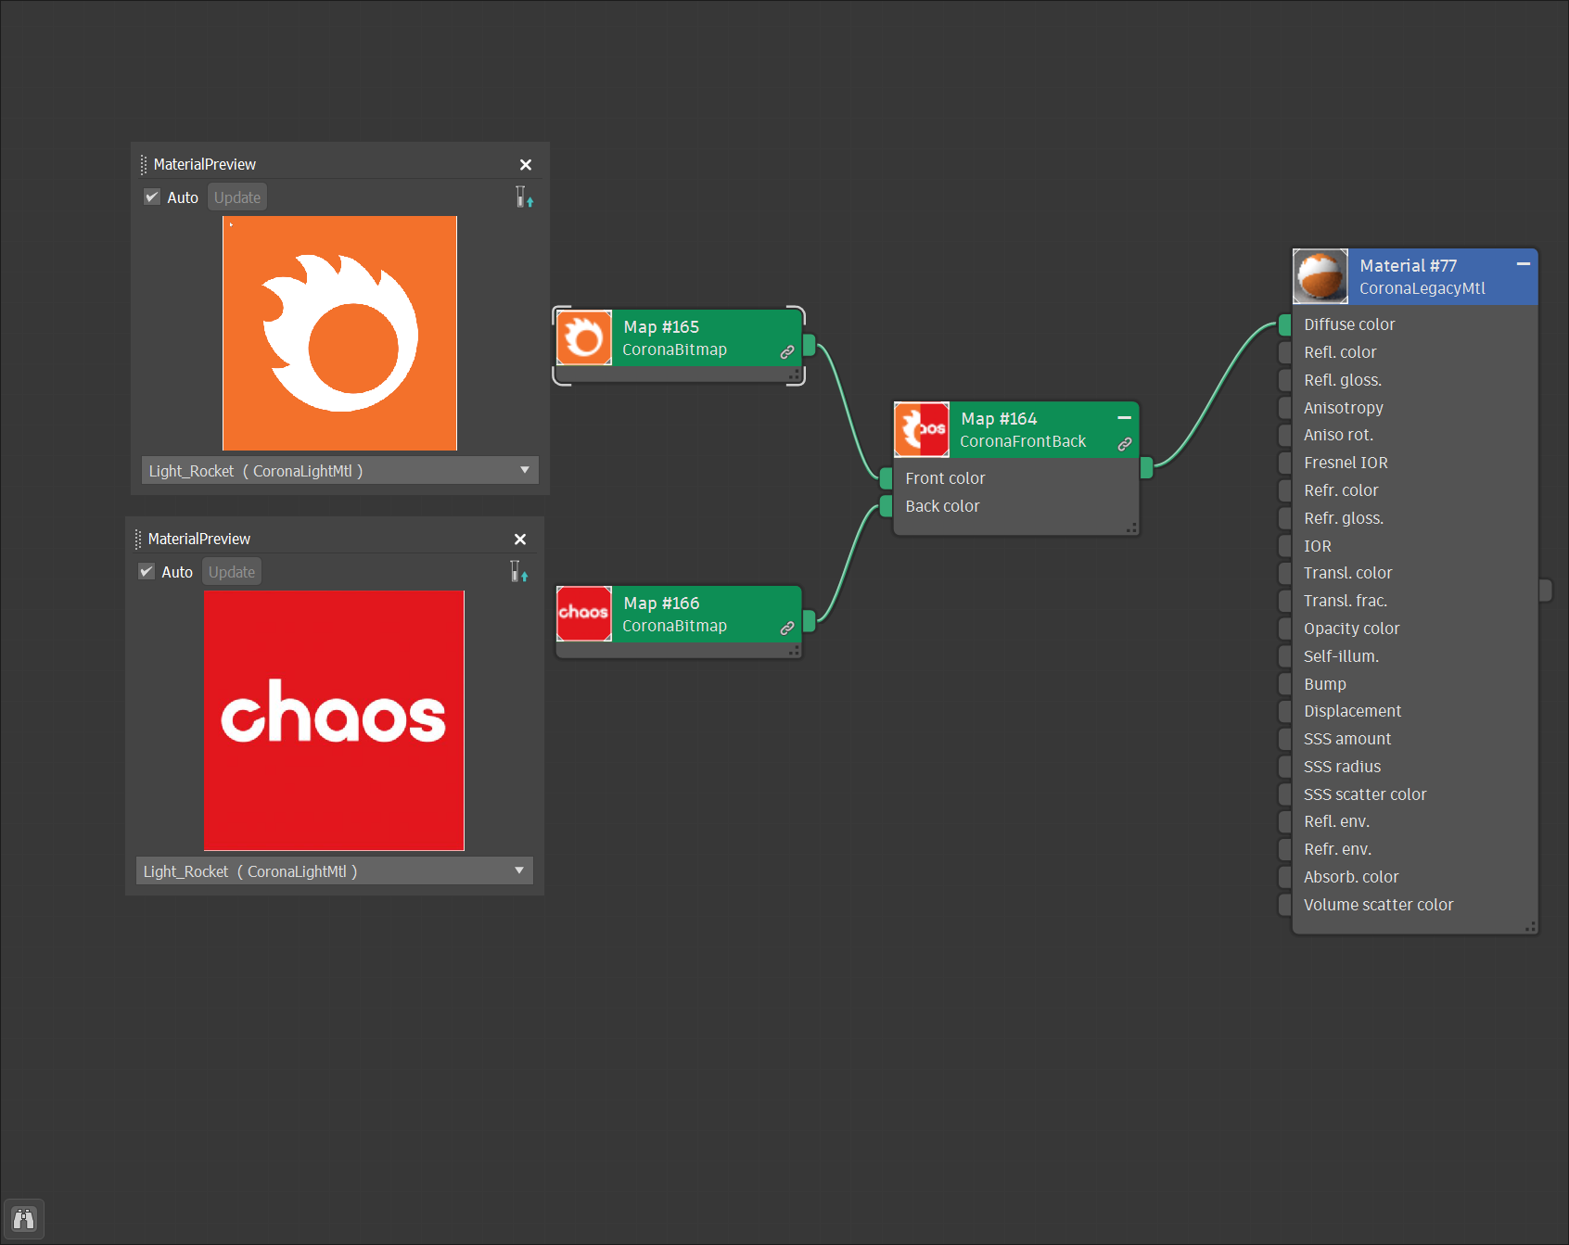Click Map #164 output socket

click(1146, 467)
